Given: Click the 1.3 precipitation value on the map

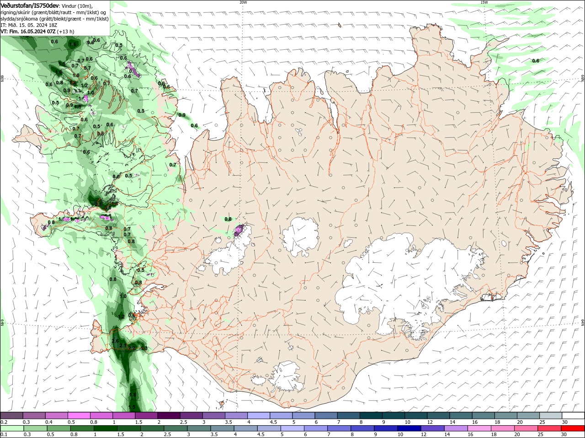Looking at the screenshot, I should [144, 348].
